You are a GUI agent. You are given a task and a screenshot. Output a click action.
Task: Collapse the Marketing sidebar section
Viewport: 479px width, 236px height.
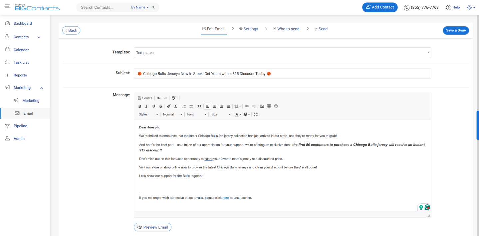pyautogui.click(x=42, y=88)
